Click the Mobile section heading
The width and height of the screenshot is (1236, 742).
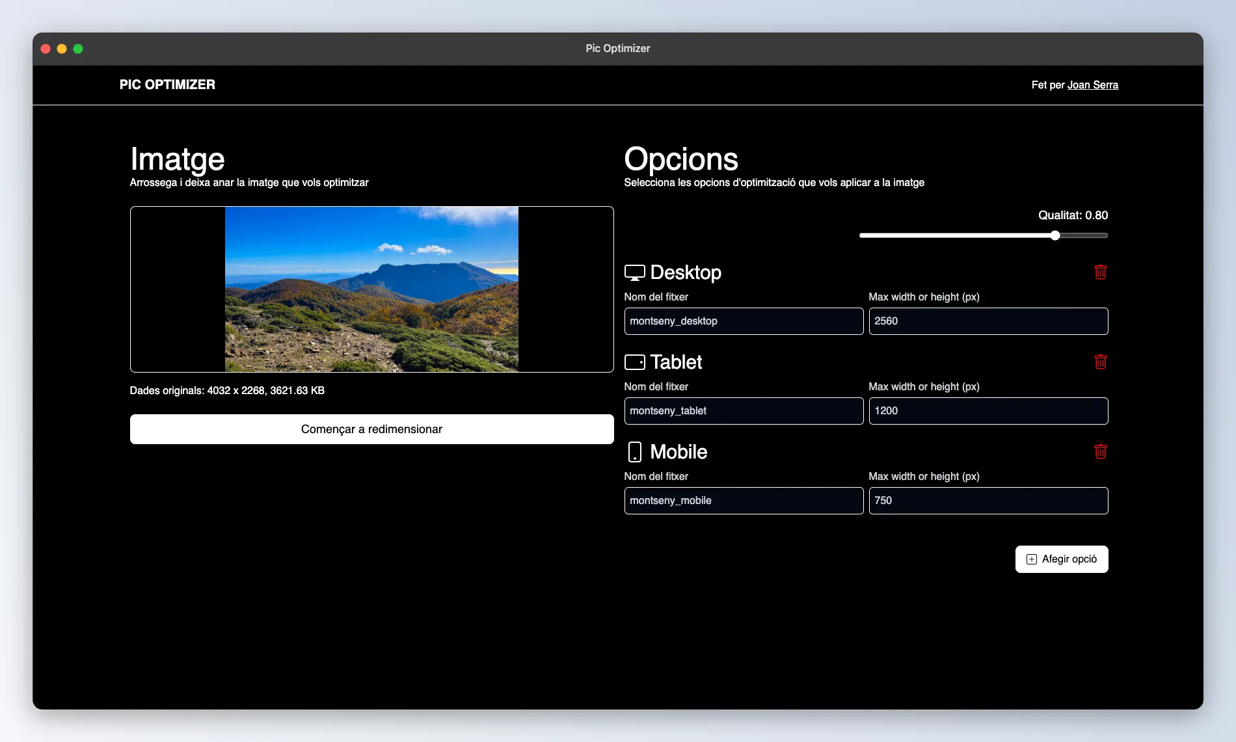678,452
